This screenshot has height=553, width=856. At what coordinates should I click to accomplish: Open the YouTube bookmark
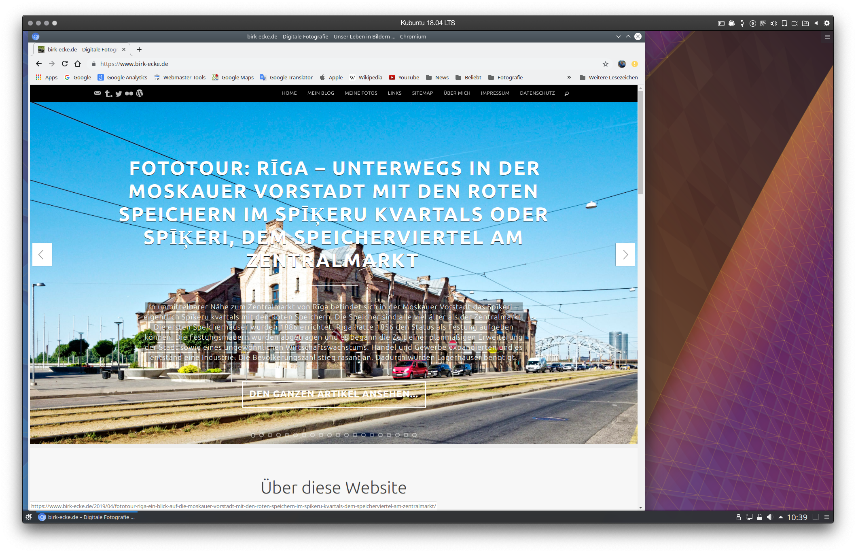[404, 77]
